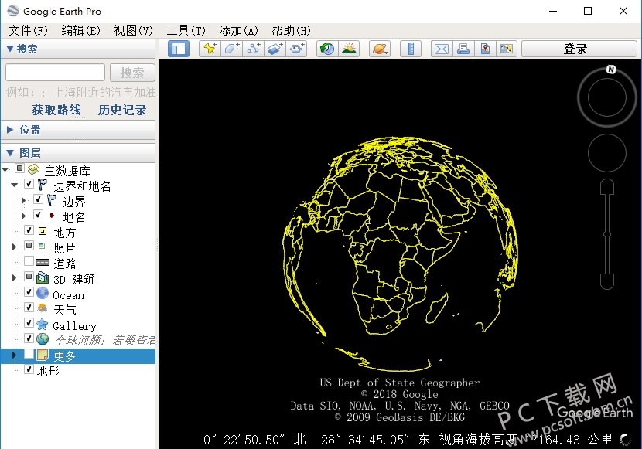
Task: Uncheck the Ocean layer checkbox
Action: pyautogui.click(x=29, y=293)
